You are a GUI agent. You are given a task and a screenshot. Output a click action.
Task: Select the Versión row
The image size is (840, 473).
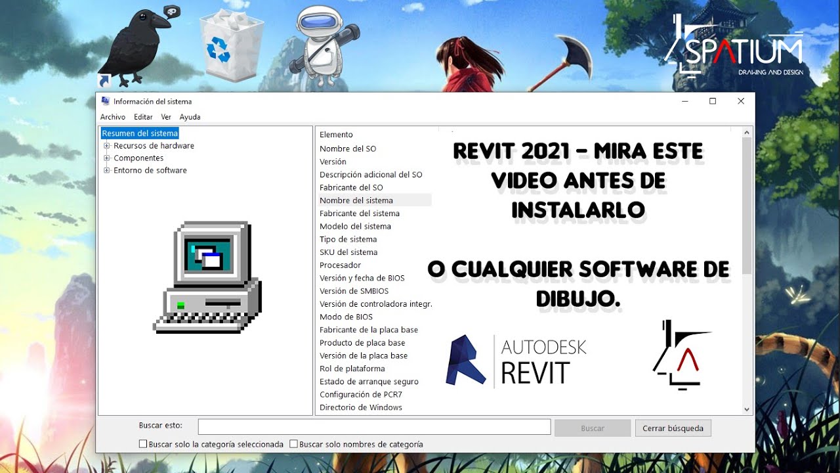(x=333, y=162)
